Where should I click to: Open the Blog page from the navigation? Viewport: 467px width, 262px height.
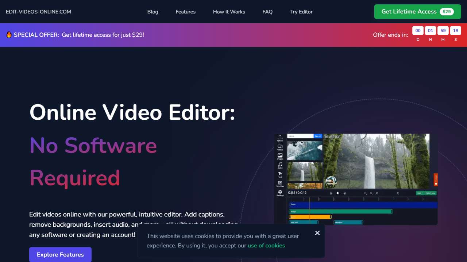(153, 12)
